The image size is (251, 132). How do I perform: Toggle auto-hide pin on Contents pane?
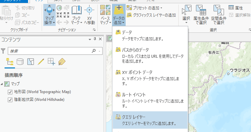(95, 39)
